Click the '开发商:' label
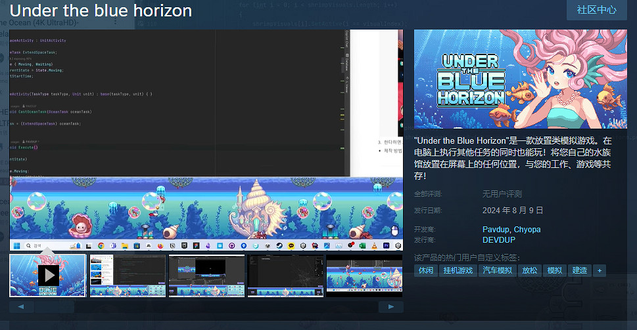Screen dimensions: 637x330 pos(425,230)
